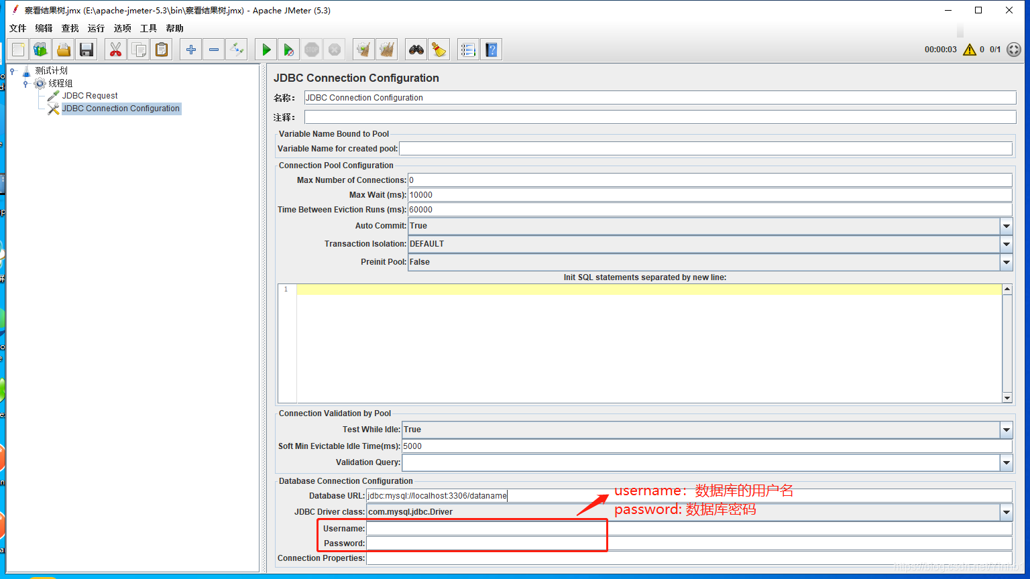Click the New test plan icon

click(19, 50)
